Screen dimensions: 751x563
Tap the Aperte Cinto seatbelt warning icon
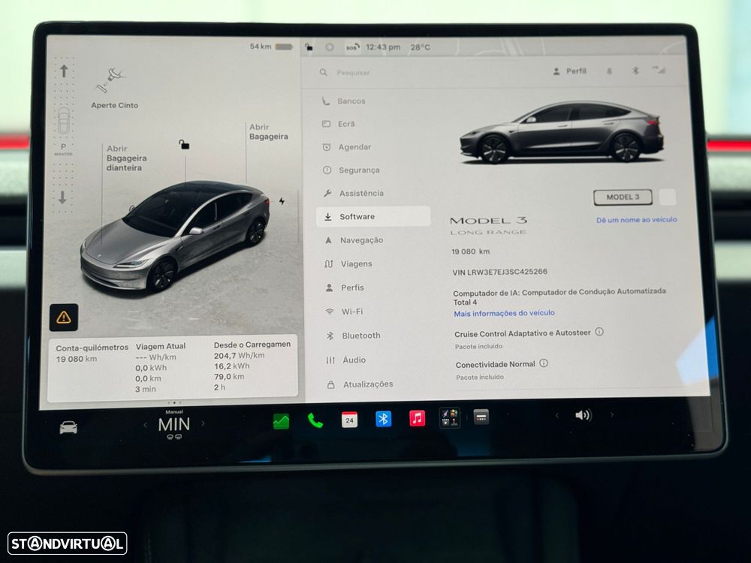[x=110, y=80]
